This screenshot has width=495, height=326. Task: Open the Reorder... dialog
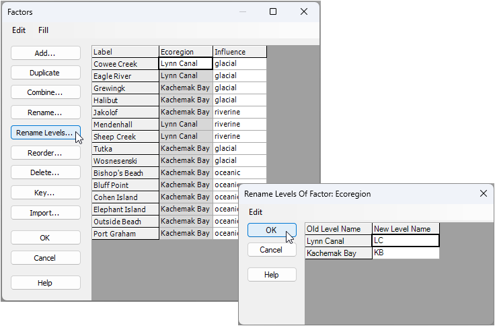(46, 153)
